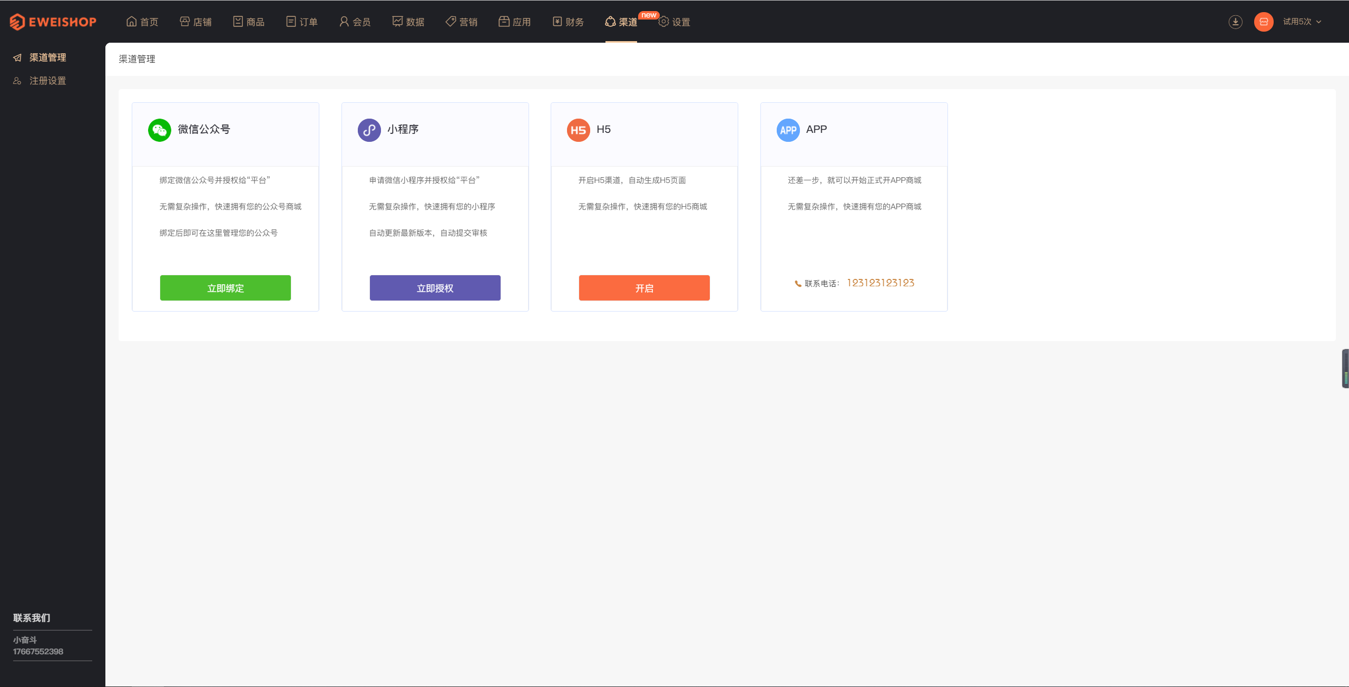Click the store icon beside 店铺
The image size is (1349, 687).
(184, 22)
